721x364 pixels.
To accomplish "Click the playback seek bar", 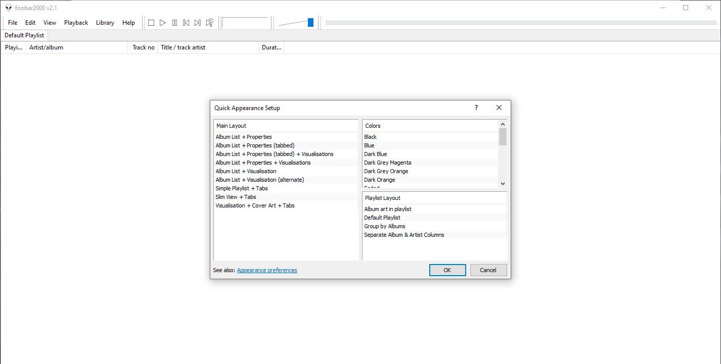I will (x=521, y=23).
